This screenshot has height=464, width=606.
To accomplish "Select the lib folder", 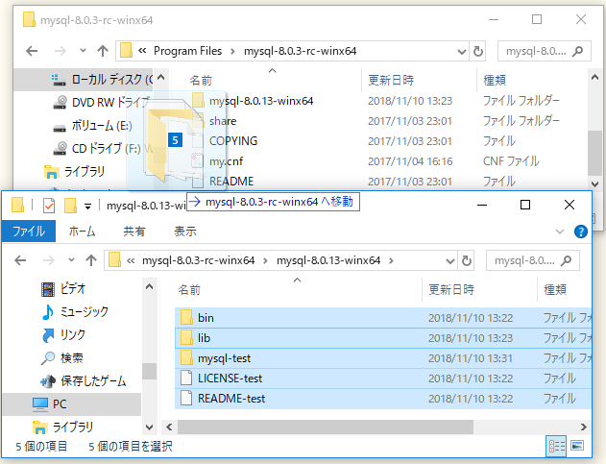I will pyautogui.click(x=383, y=338).
